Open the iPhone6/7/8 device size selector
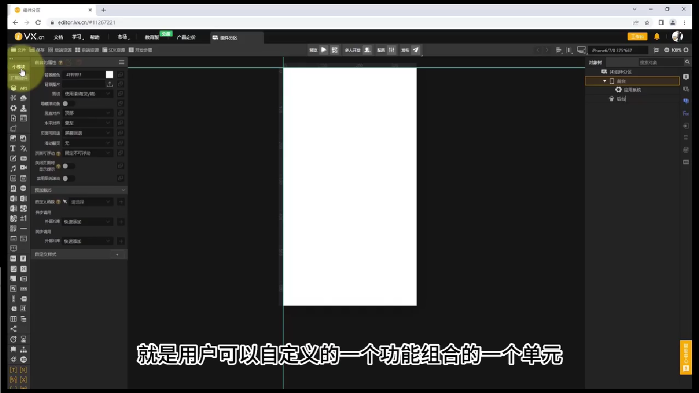Screen dimensions: 699x393 click(618, 50)
